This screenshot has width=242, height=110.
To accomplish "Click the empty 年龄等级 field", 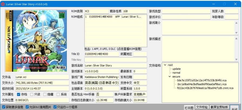I will coord(232,17).
